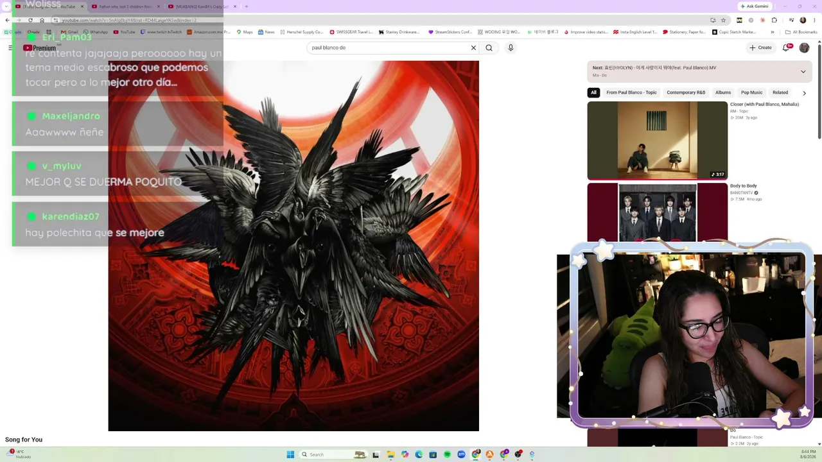The width and height of the screenshot is (822, 462).
Task: Go to YouTube Premium home logo
Action: click(x=40, y=47)
